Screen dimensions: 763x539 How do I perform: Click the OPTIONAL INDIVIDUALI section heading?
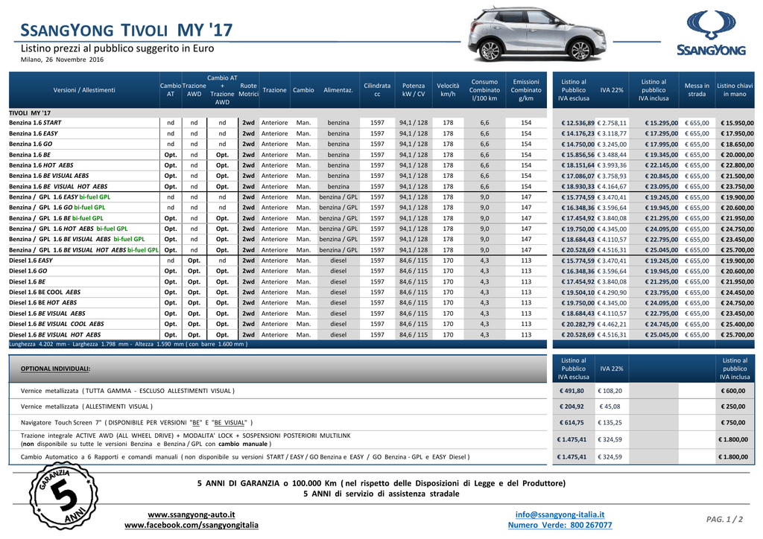point(55,369)
